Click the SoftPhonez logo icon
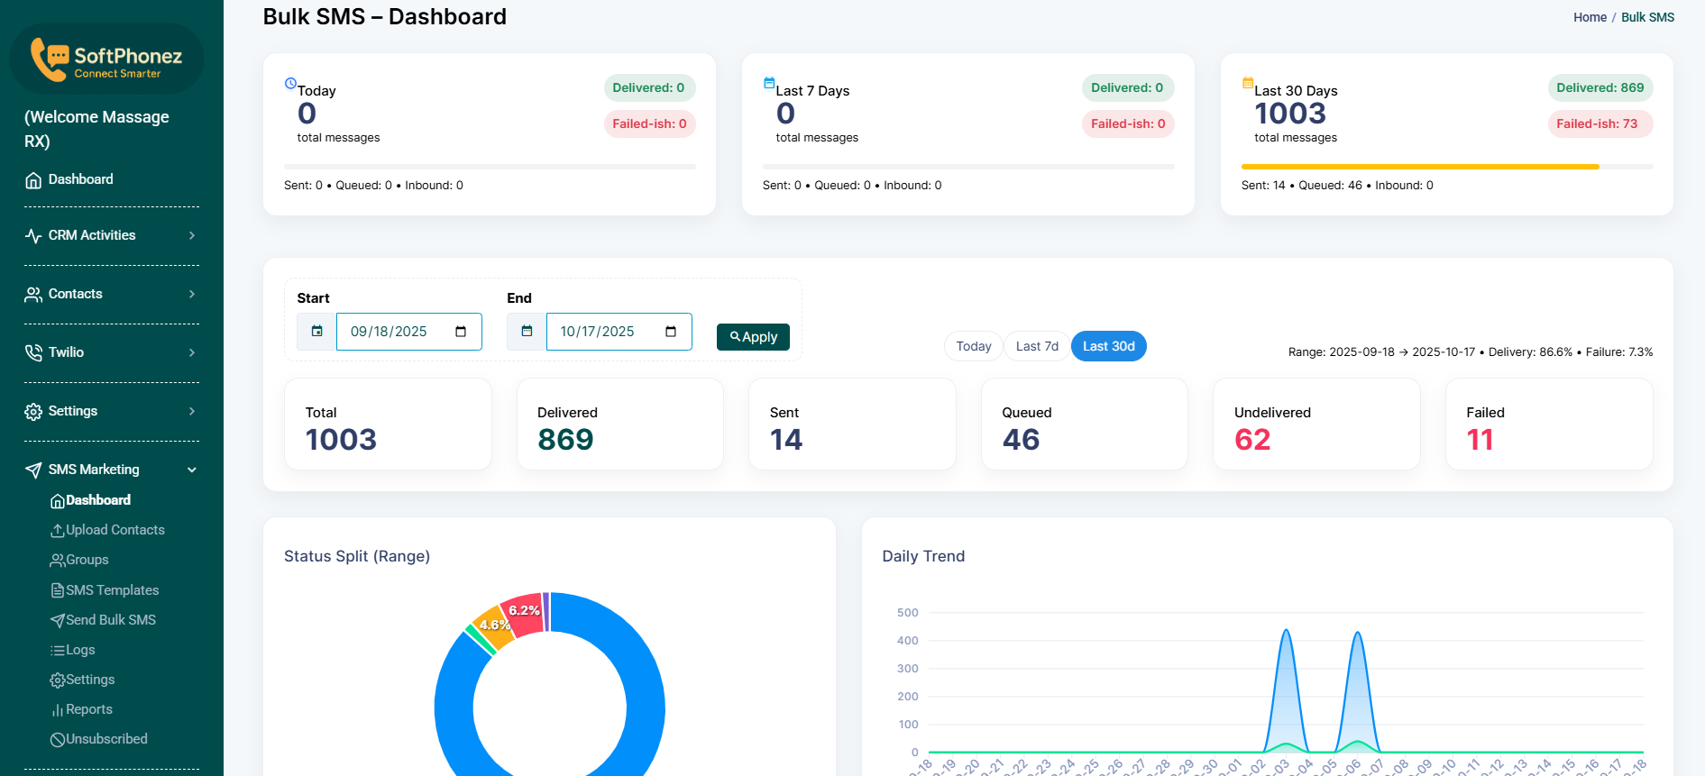1705x776 pixels. click(49, 59)
